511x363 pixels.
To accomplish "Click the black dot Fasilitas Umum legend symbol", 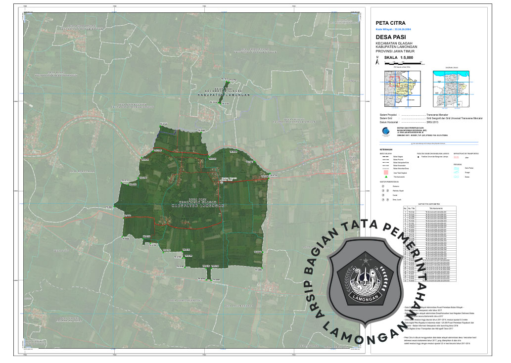I will click(418, 156).
